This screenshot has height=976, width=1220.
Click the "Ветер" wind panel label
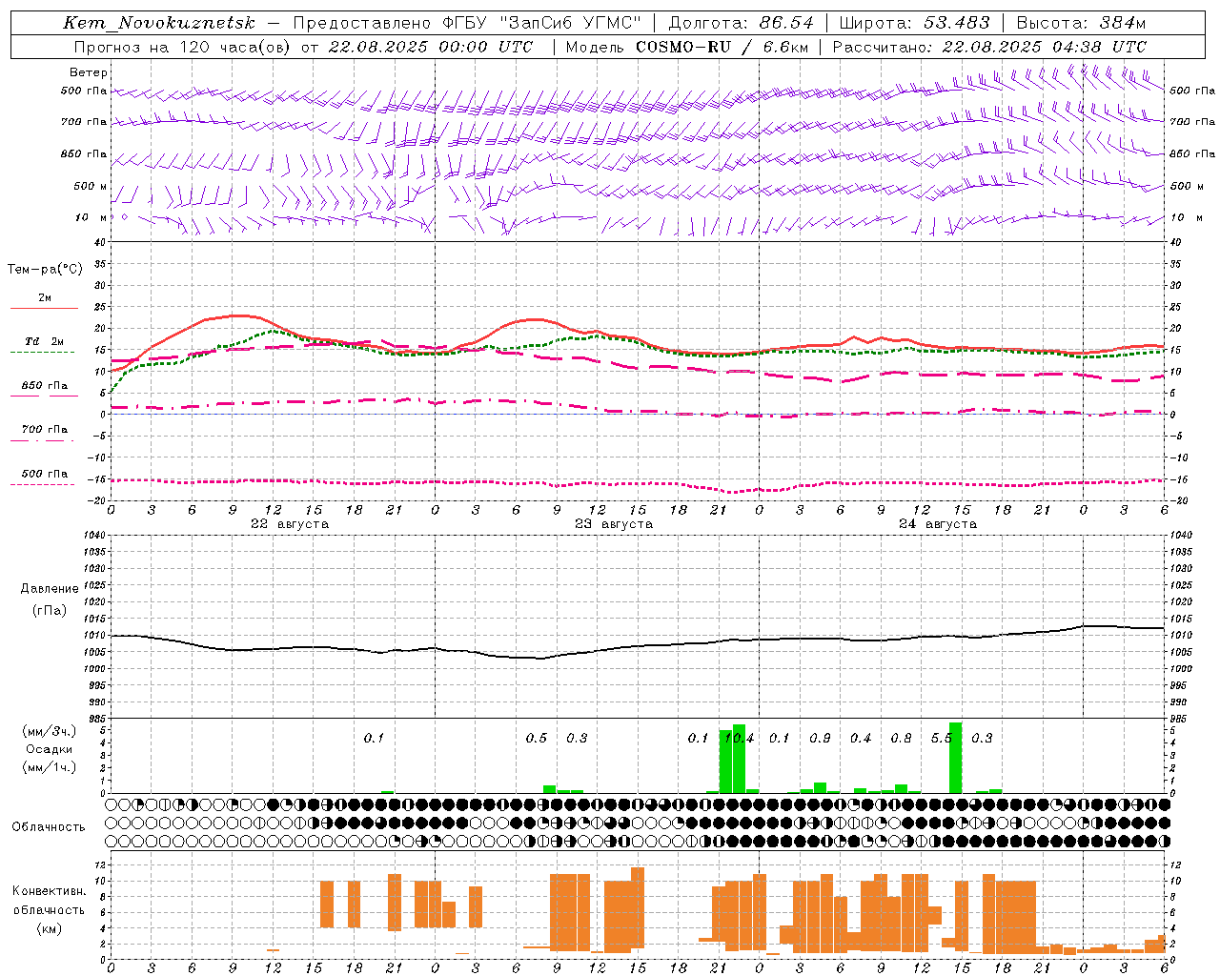tap(89, 72)
